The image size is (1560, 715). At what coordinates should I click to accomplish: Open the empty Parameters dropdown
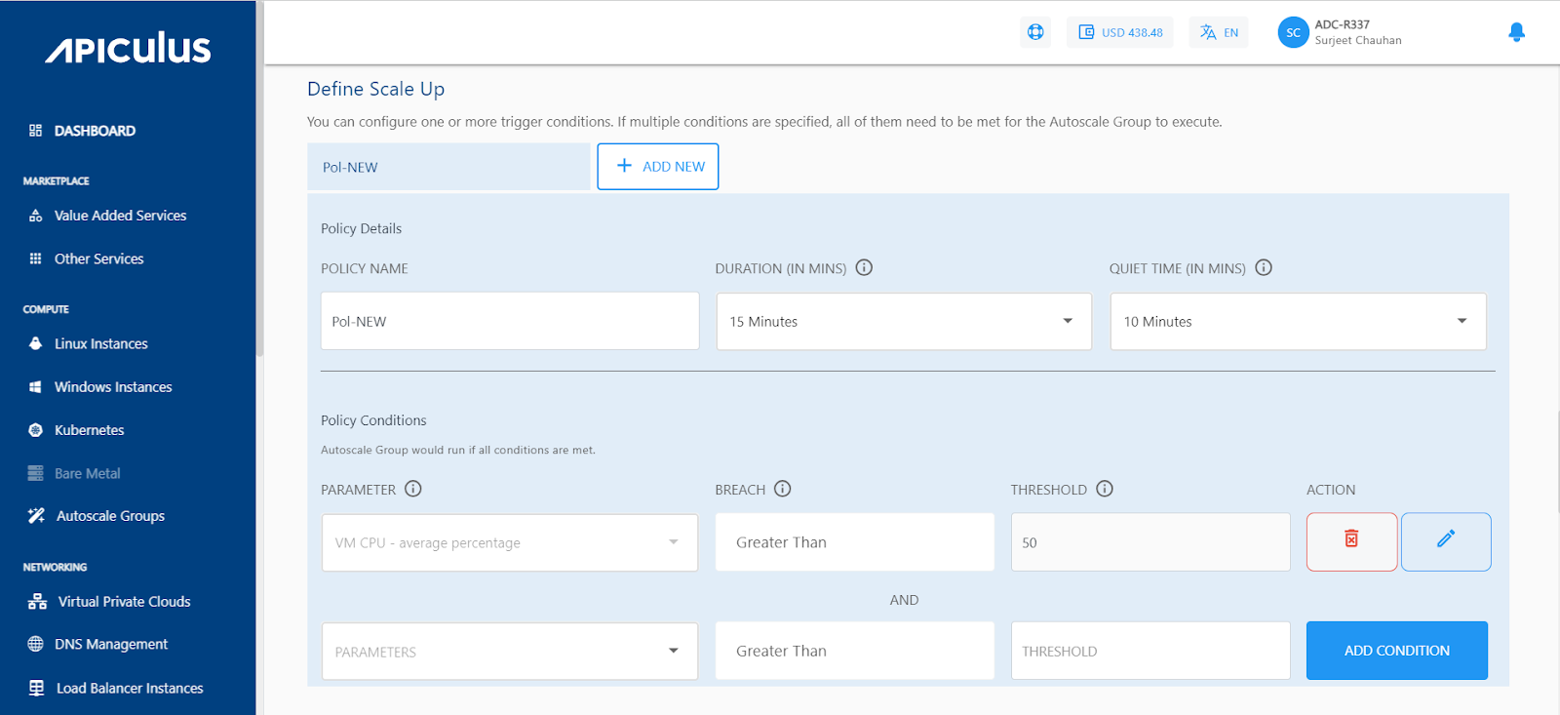coord(509,651)
